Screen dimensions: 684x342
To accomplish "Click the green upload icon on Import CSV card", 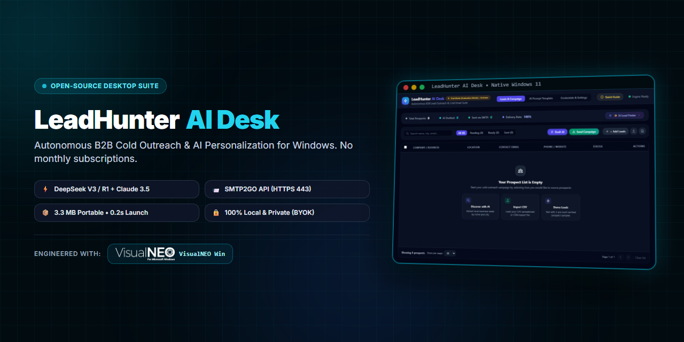I will coord(507,200).
